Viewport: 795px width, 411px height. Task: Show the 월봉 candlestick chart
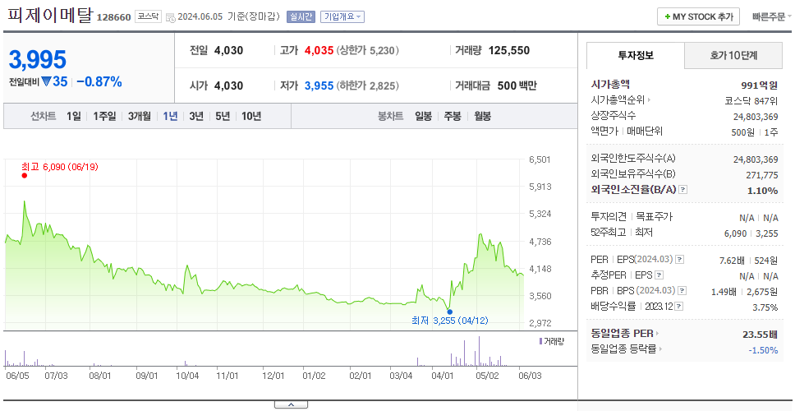[483, 116]
